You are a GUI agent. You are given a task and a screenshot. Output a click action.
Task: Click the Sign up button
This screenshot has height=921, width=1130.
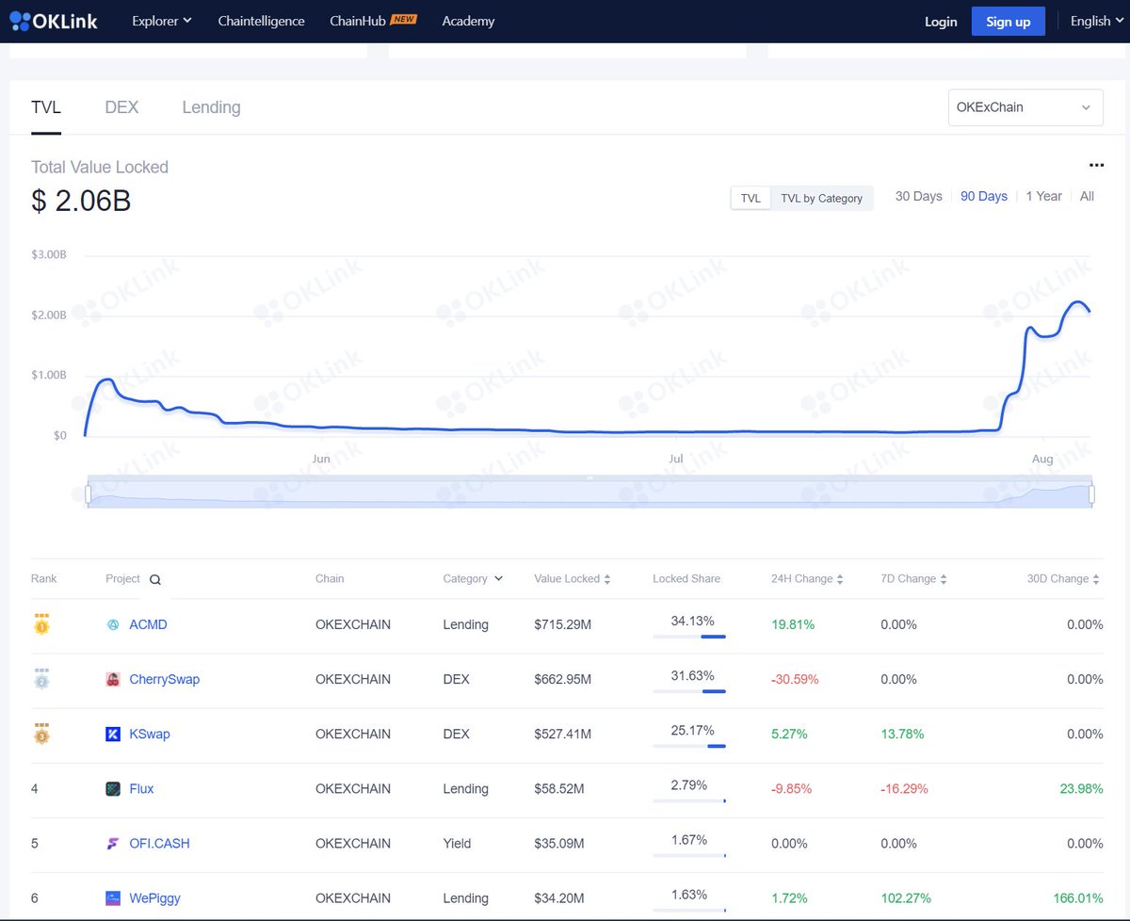point(1009,21)
